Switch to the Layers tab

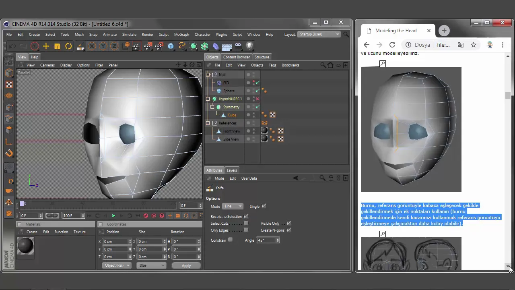232,170
